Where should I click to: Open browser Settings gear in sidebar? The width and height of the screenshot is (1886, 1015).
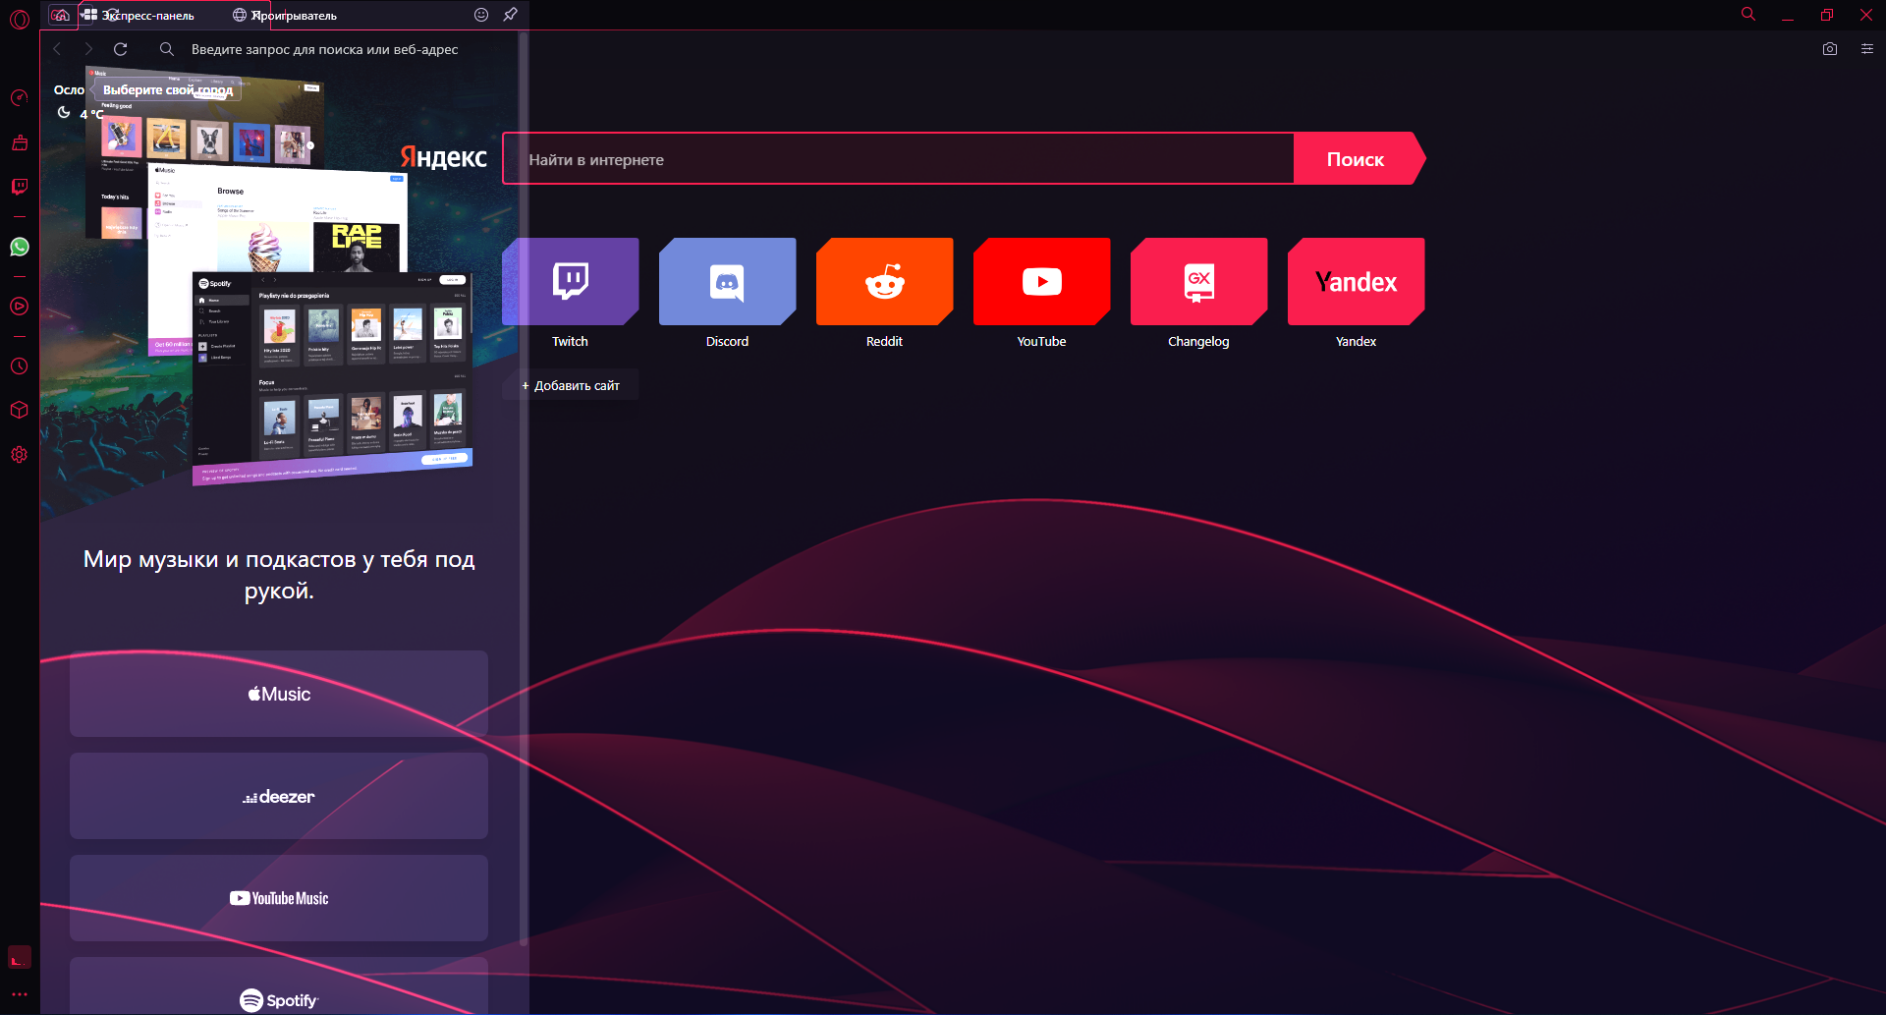[x=19, y=455]
